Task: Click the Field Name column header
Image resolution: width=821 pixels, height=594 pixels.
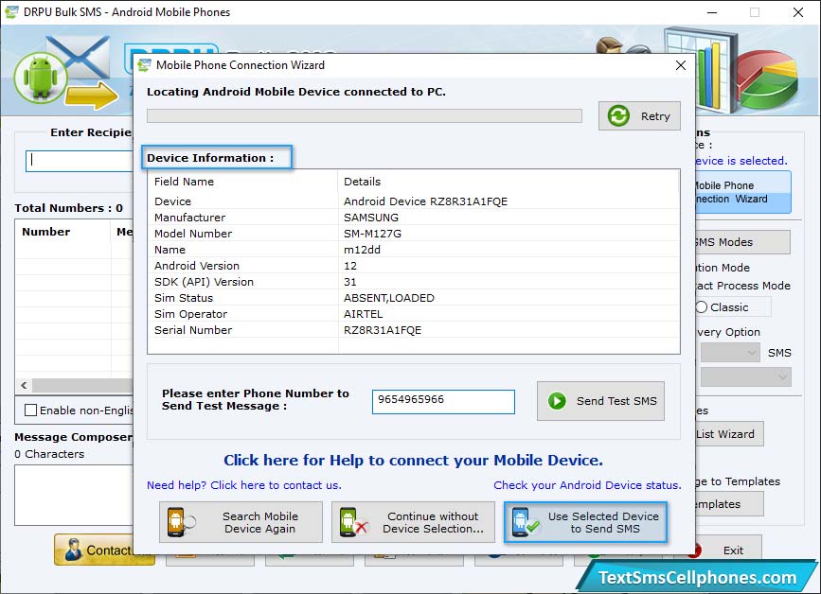Action: [184, 182]
